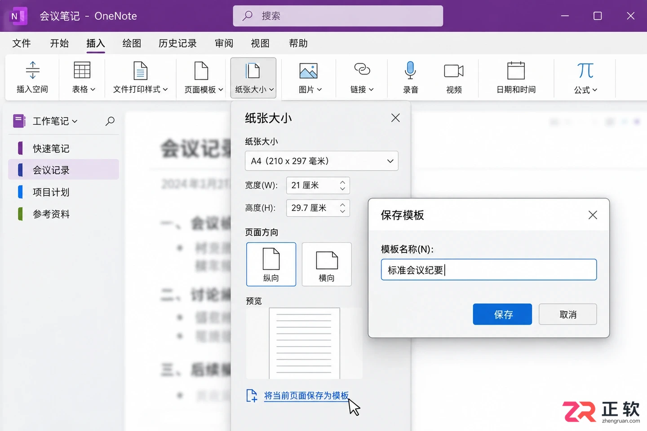Click the Equation pi icon
The height and width of the screenshot is (431, 647).
(x=585, y=70)
